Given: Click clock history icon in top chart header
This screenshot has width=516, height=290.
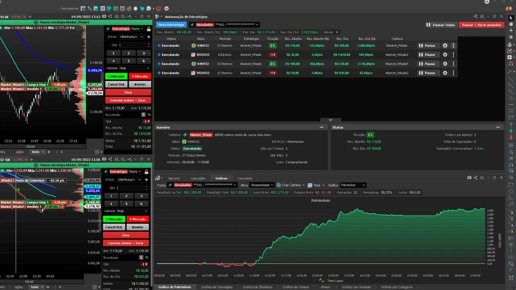Looking at the screenshot, I should click(123, 17).
